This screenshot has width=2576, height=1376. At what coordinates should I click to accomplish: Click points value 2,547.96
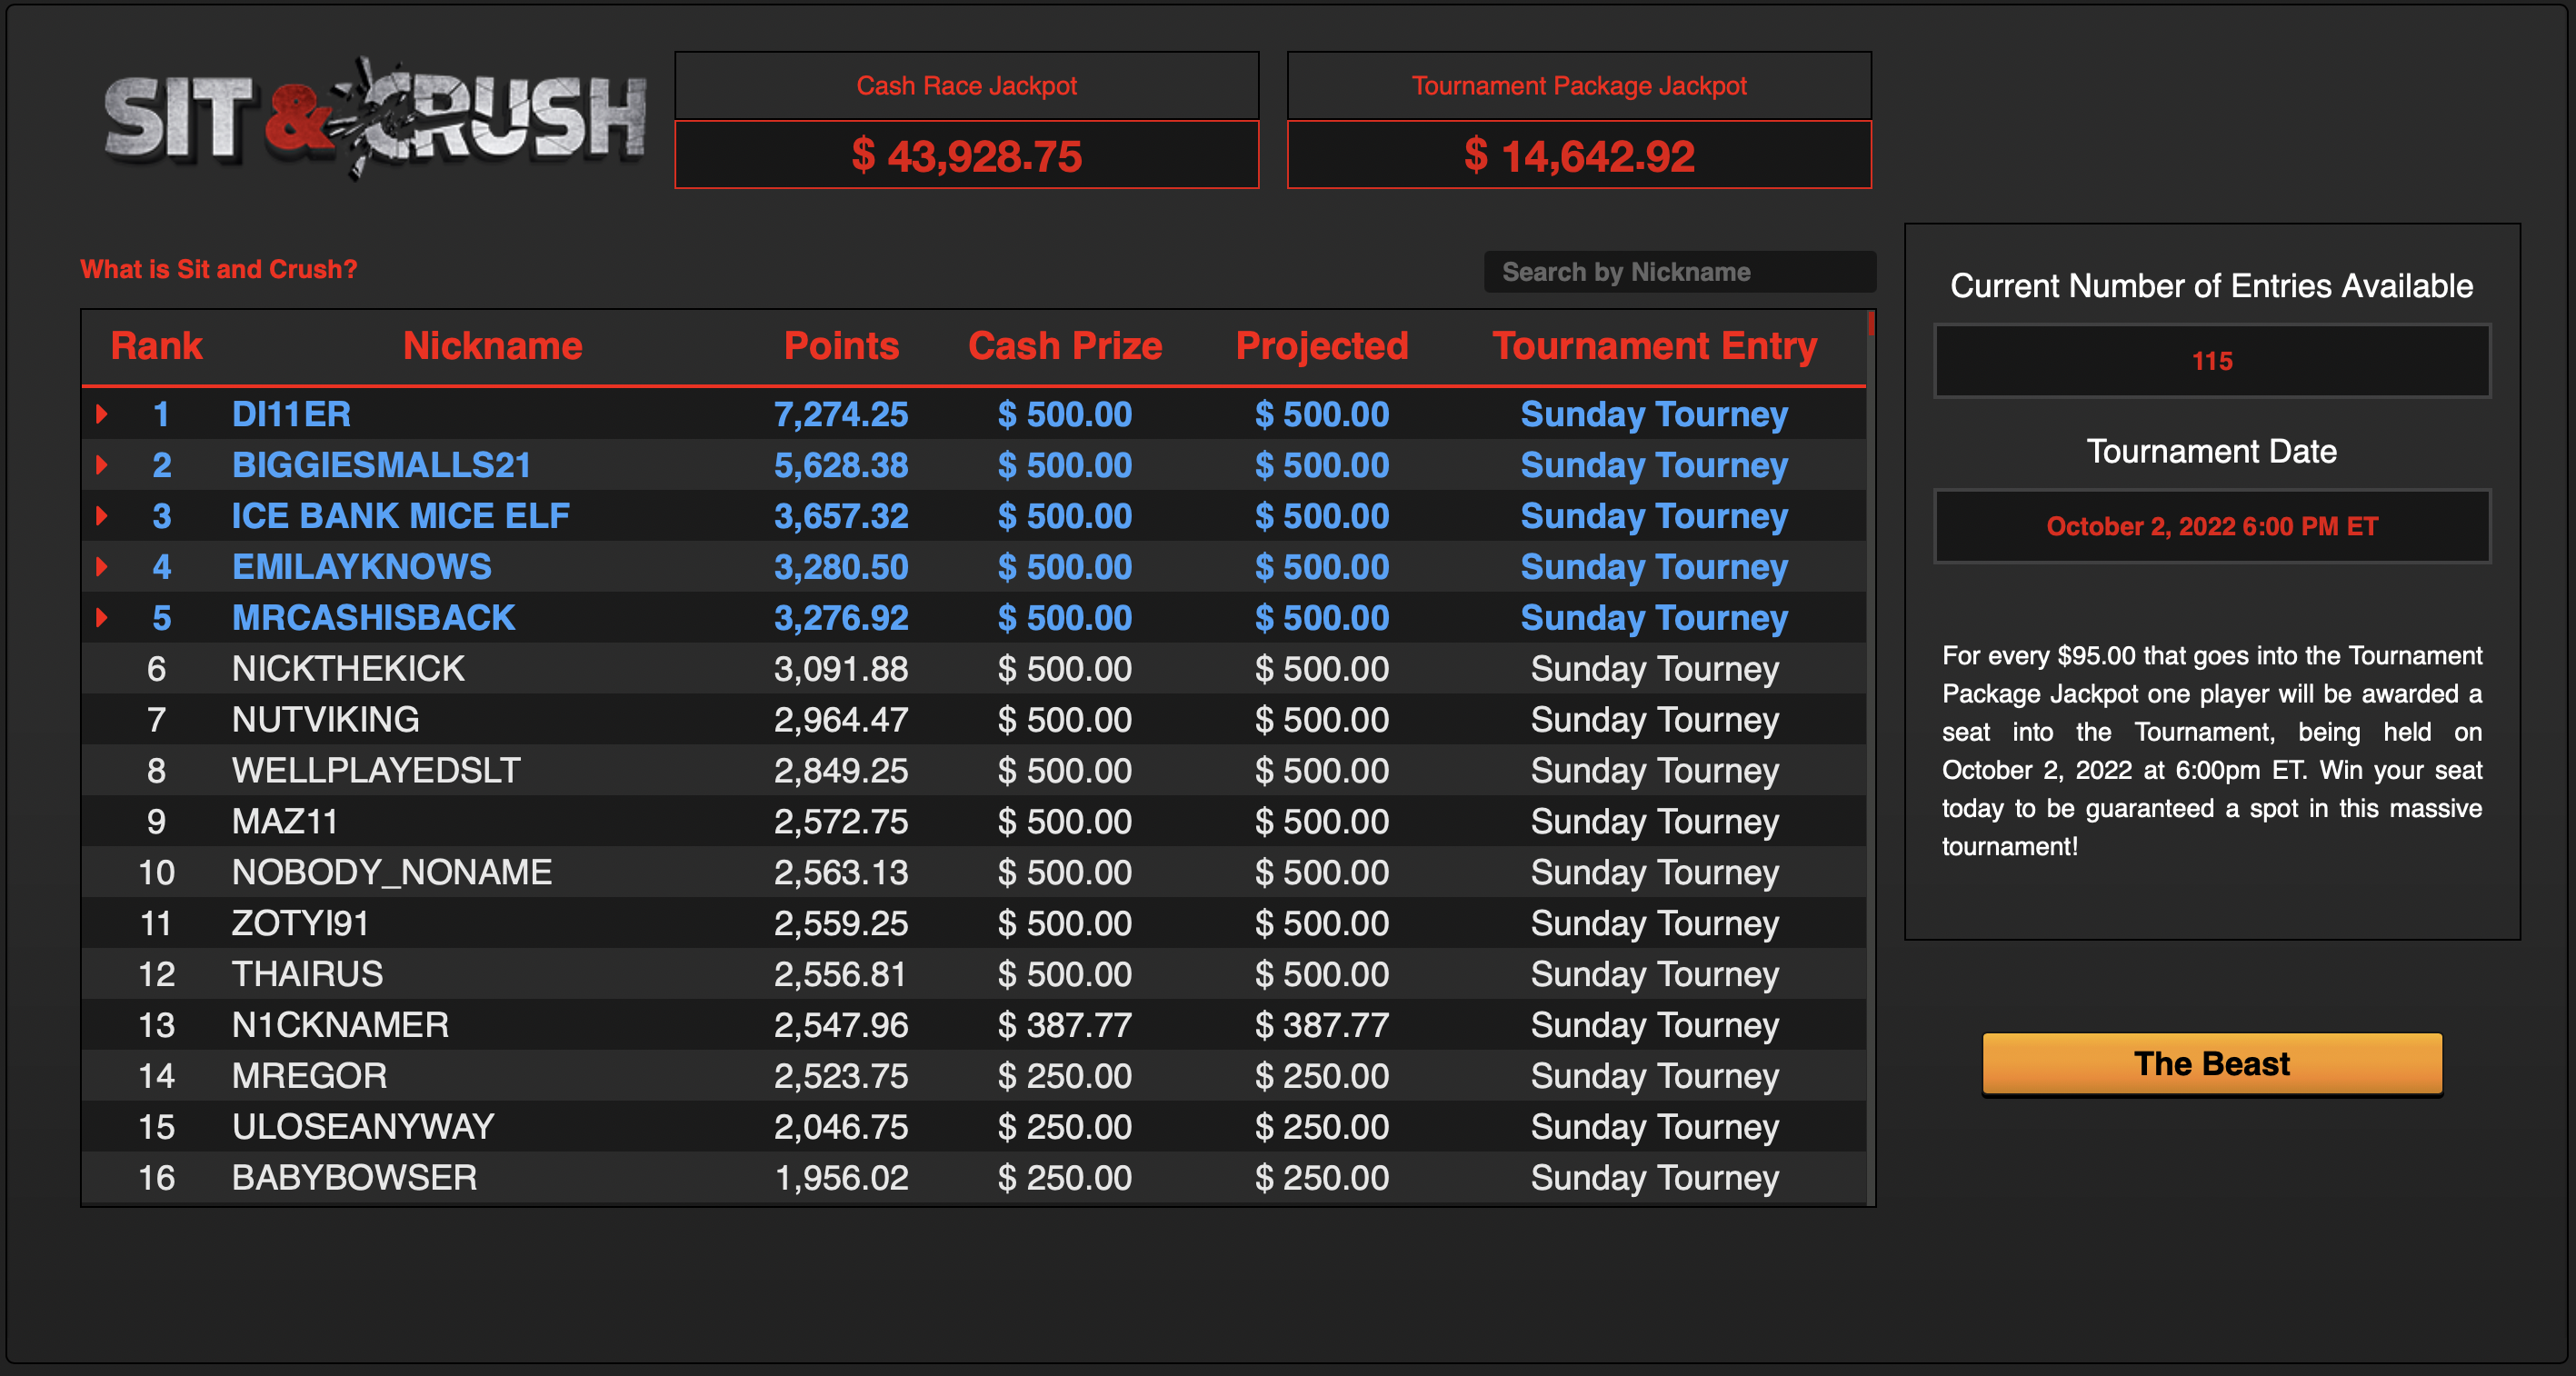pos(841,1025)
